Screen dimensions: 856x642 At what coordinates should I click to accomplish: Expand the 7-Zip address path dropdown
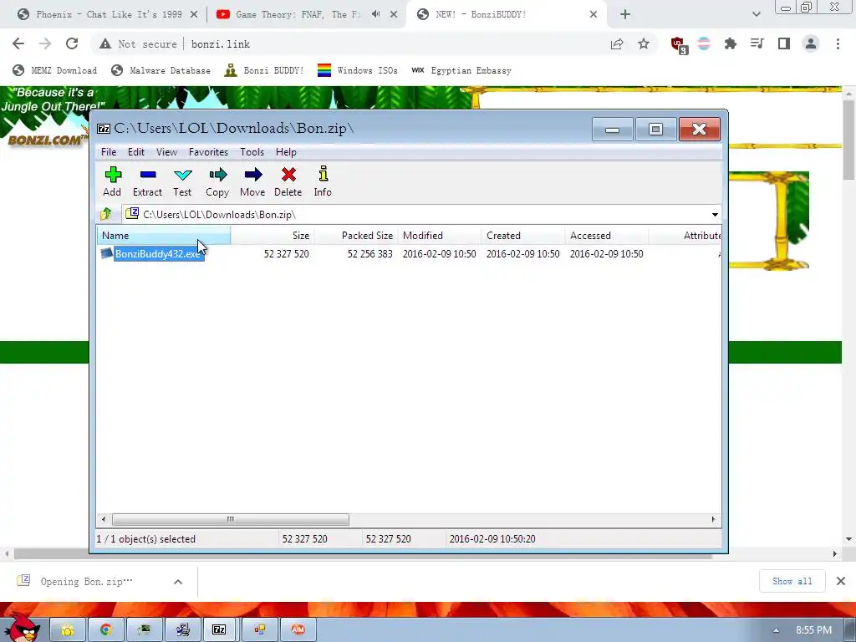[715, 215]
